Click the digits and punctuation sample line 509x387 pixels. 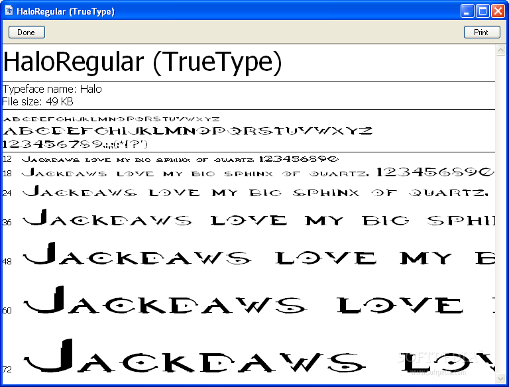pos(75,144)
